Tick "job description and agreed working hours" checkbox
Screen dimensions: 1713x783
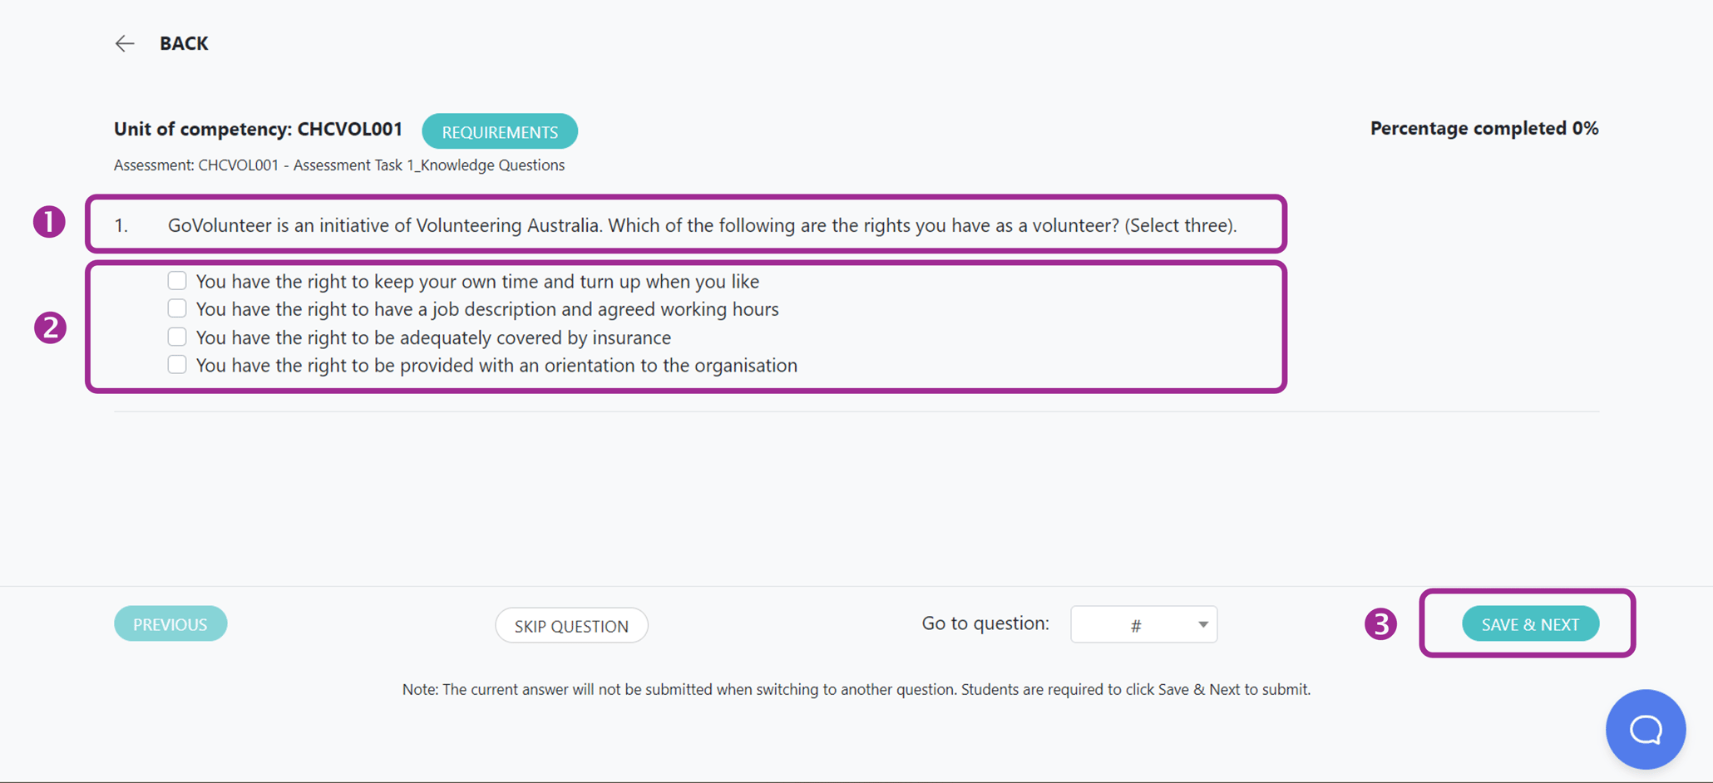(x=177, y=308)
